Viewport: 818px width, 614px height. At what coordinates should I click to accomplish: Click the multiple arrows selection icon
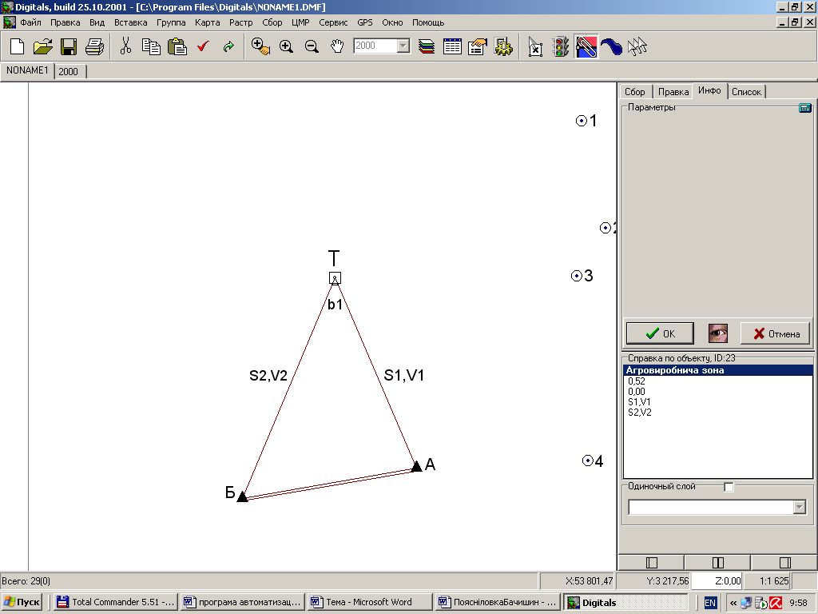click(637, 47)
